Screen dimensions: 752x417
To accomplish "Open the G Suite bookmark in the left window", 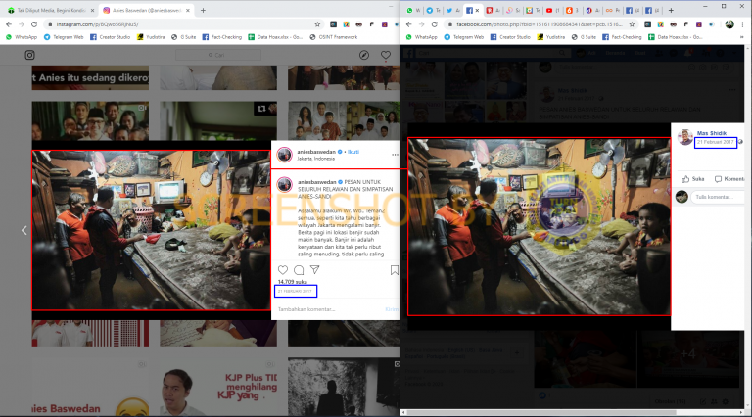I will click(184, 37).
